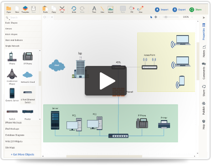The image size is (211, 166).
Task: Click the zoom slider handle
Action: click(166, 17)
